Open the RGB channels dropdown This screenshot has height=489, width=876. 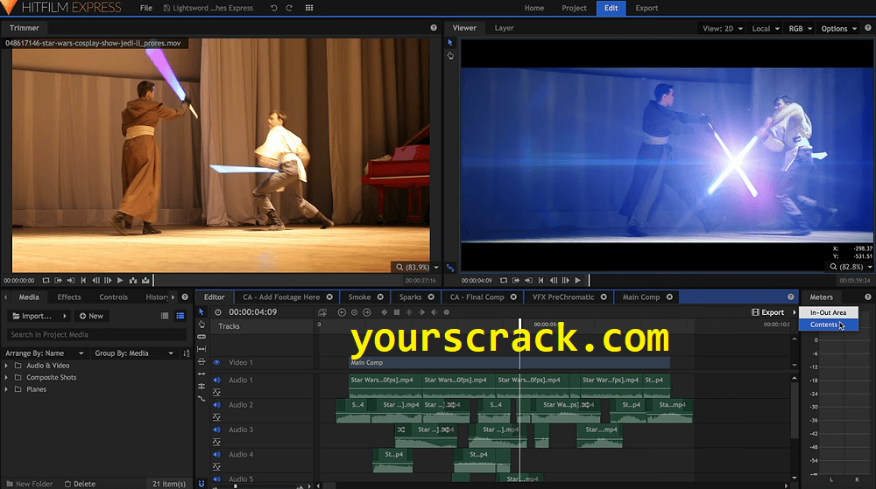point(800,29)
